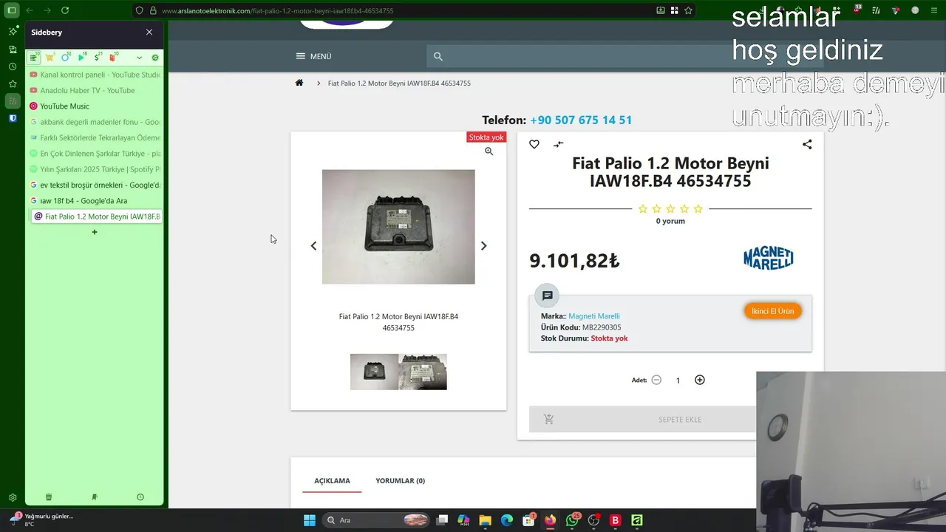Viewport: 946px width, 532px height.
Task: Select the dollar-sign panel in Sidebery
Action: tap(98, 58)
